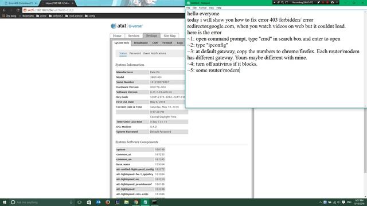Open the zenfone 2 bookmarks folder
The image size is (367, 206).
tap(56, 16)
